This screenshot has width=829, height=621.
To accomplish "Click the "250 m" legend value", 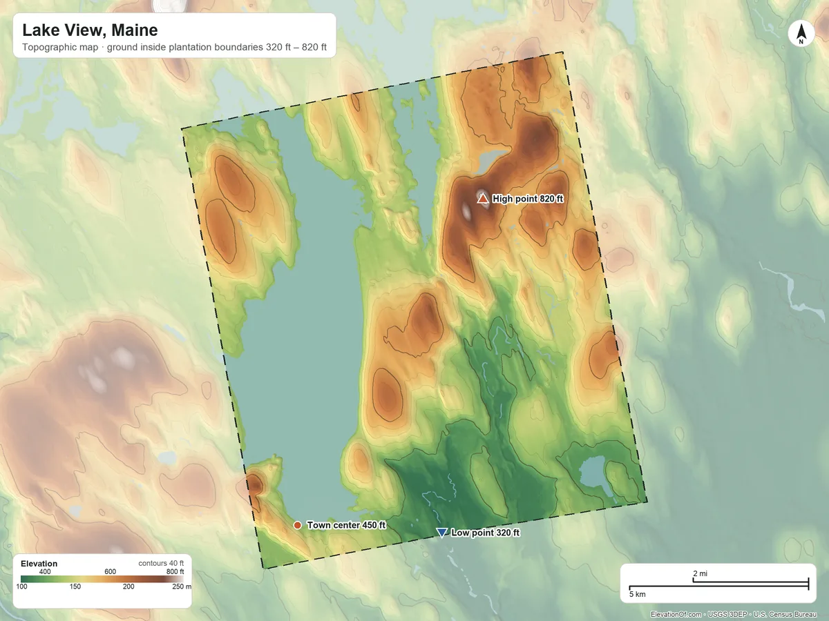I will point(180,586).
